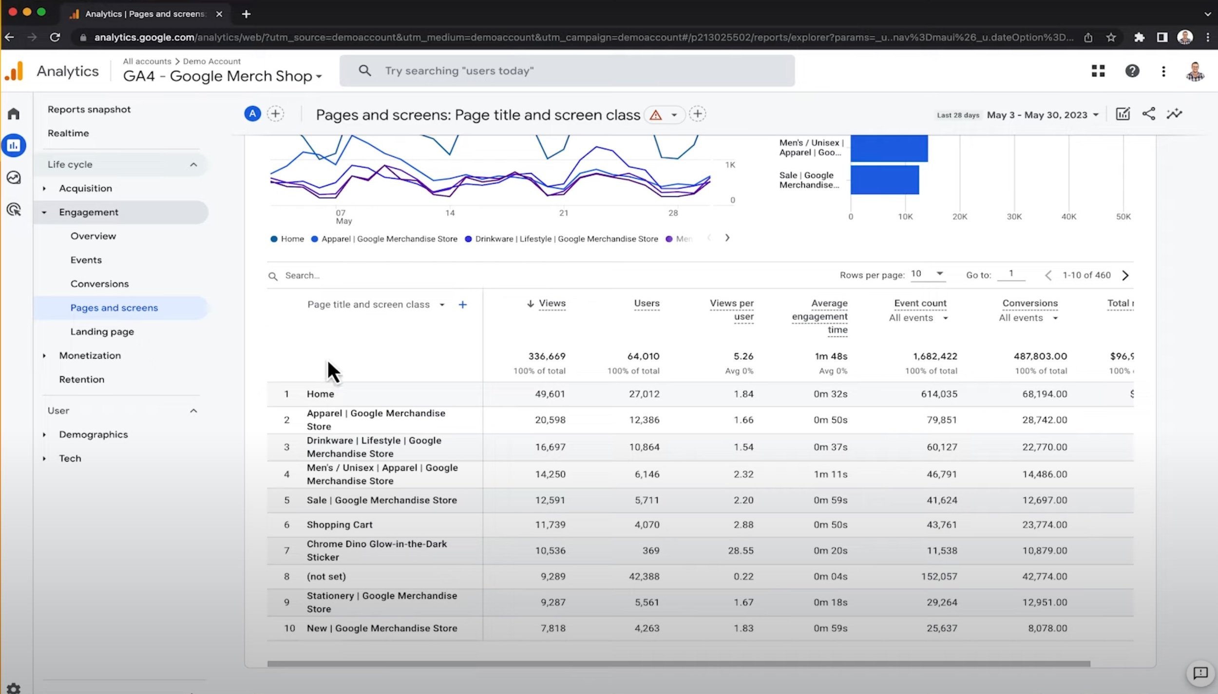Open Admin settings gear icon
The image size is (1218, 694).
pyautogui.click(x=14, y=688)
